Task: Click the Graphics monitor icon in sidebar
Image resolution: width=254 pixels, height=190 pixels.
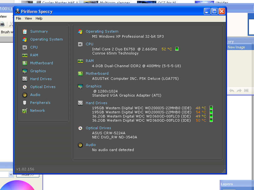Action: [25, 71]
